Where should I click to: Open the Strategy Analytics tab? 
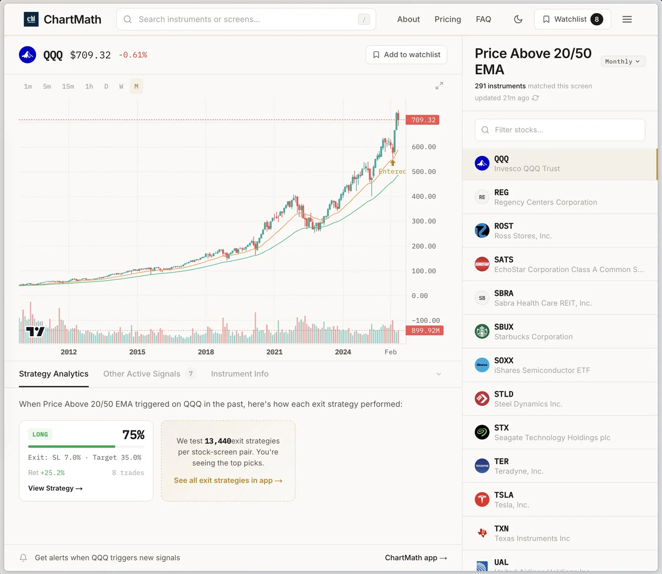tap(53, 374)
